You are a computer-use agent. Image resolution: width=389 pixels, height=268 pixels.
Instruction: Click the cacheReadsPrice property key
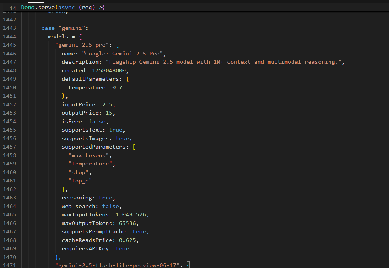point(87,240)
